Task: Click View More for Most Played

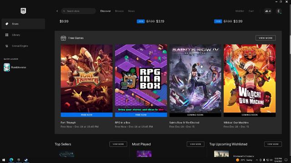Action: pyautogui.click(x=196, y=144)
